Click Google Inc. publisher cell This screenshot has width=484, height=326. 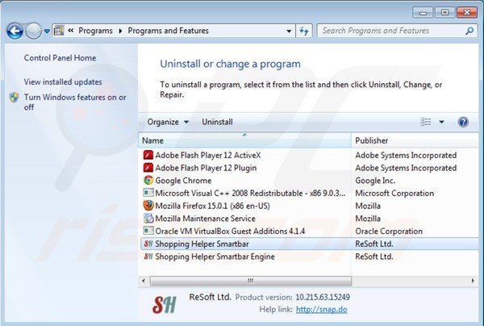[375, 180]
